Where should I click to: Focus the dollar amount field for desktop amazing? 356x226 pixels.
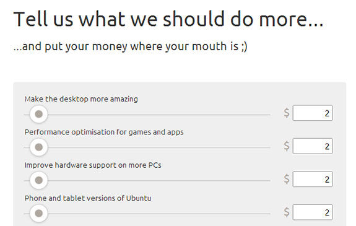click(313, 113)
